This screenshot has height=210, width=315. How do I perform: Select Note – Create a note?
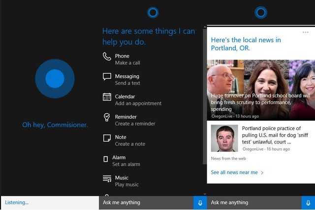[124, 140]
